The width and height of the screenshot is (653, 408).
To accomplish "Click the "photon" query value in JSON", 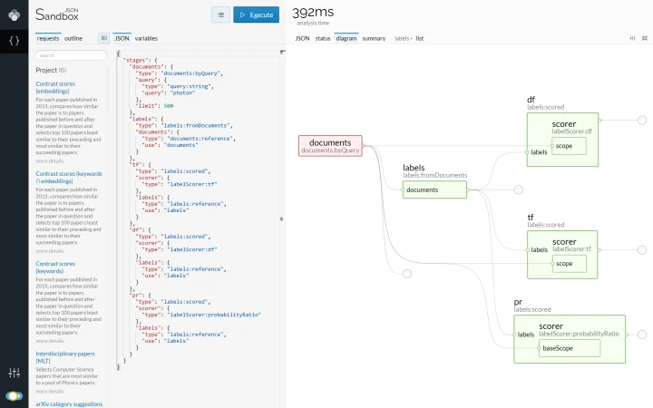I will click(x=182, y=92).
